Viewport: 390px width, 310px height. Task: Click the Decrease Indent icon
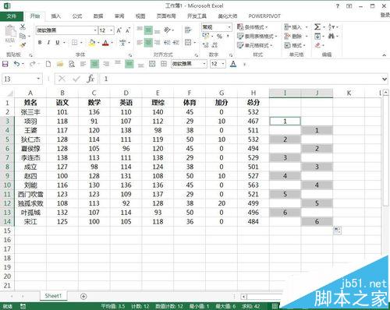(x=167, y=42)
